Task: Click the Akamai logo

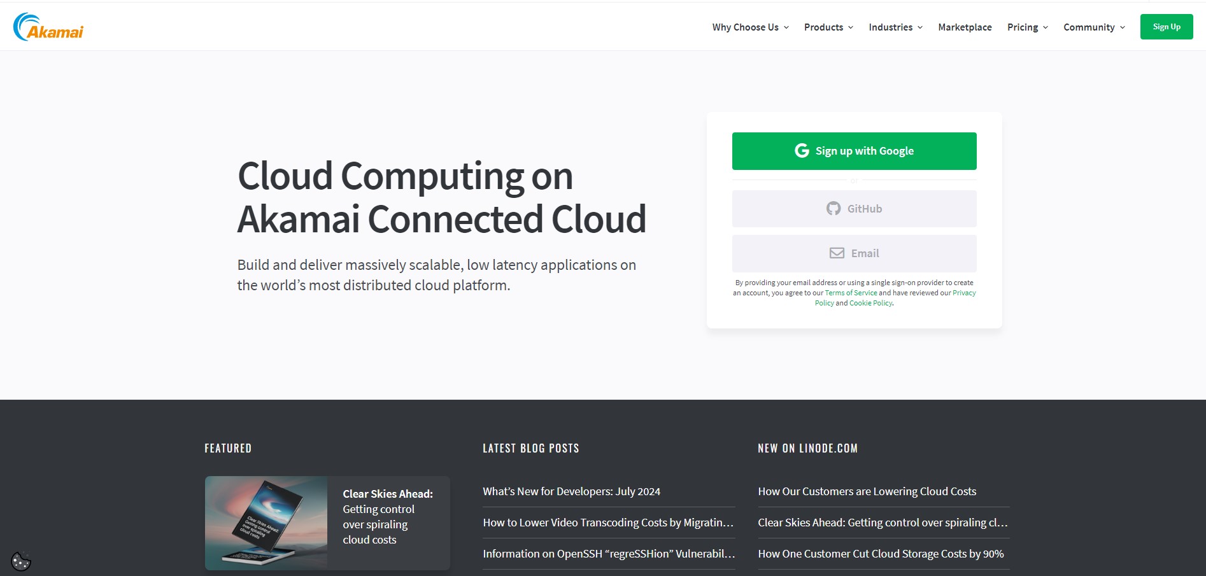Action: point(48,25)
